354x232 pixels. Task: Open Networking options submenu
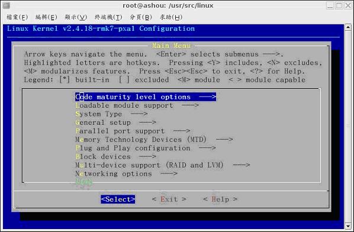[x=126, y=174]
